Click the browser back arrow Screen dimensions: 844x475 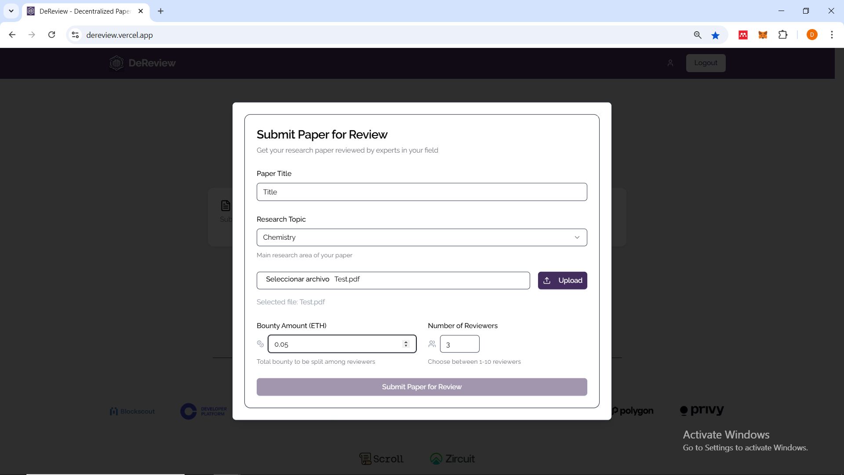(x=12, y=35)
